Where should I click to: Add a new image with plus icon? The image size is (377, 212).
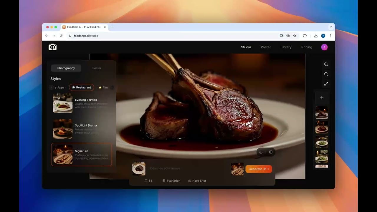[322, 98]
